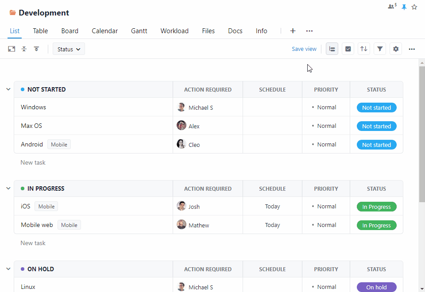The height and width of the screenshot is (292, 425).
Task: Open the Docs tab
Action: coord(235,31)
